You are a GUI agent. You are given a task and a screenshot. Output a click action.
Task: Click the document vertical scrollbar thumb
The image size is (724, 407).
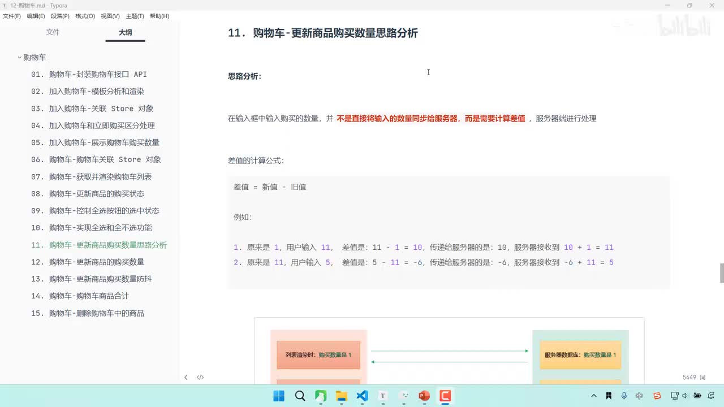722,273
